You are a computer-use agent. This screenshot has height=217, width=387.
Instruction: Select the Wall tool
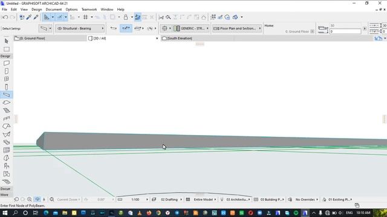pos(7,63)
